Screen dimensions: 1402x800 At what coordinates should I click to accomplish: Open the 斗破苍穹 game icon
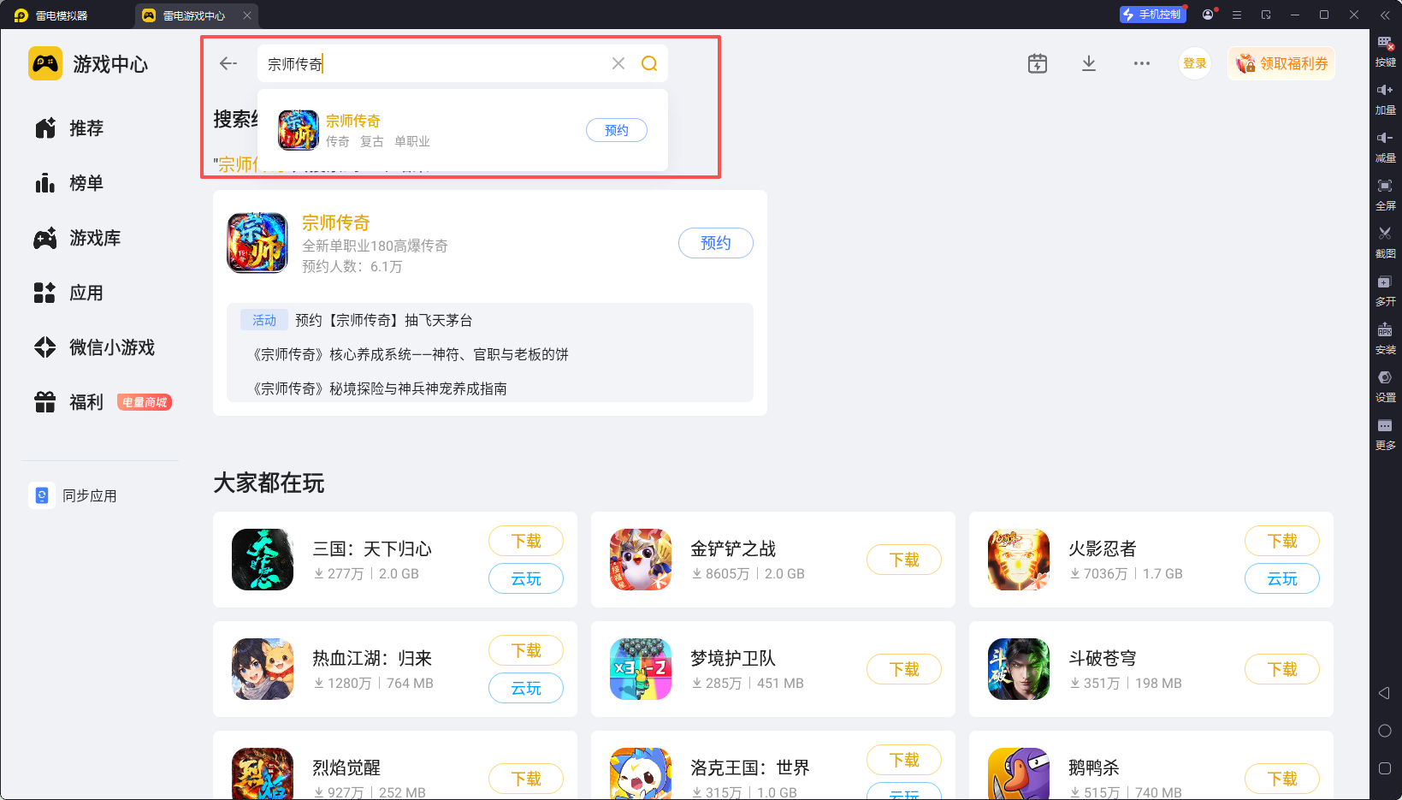coord(1019,669)
